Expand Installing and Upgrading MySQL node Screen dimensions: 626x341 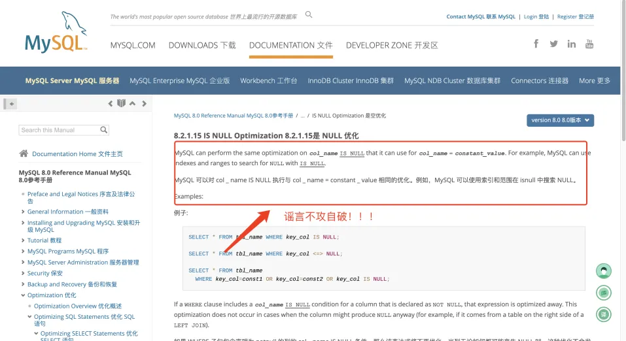[23, 223]
